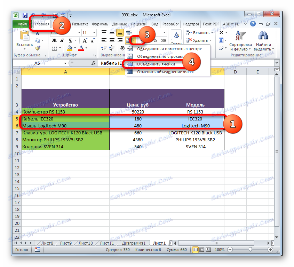Viewport: 294px width, 267px height.
Task: Click the Format Painter brush icon
Action: 38,48
